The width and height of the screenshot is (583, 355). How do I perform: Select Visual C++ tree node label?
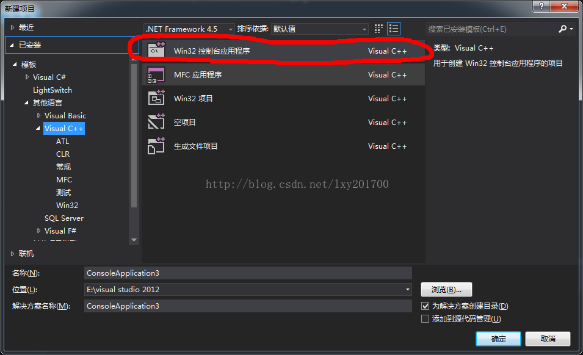tap(64, 129)
